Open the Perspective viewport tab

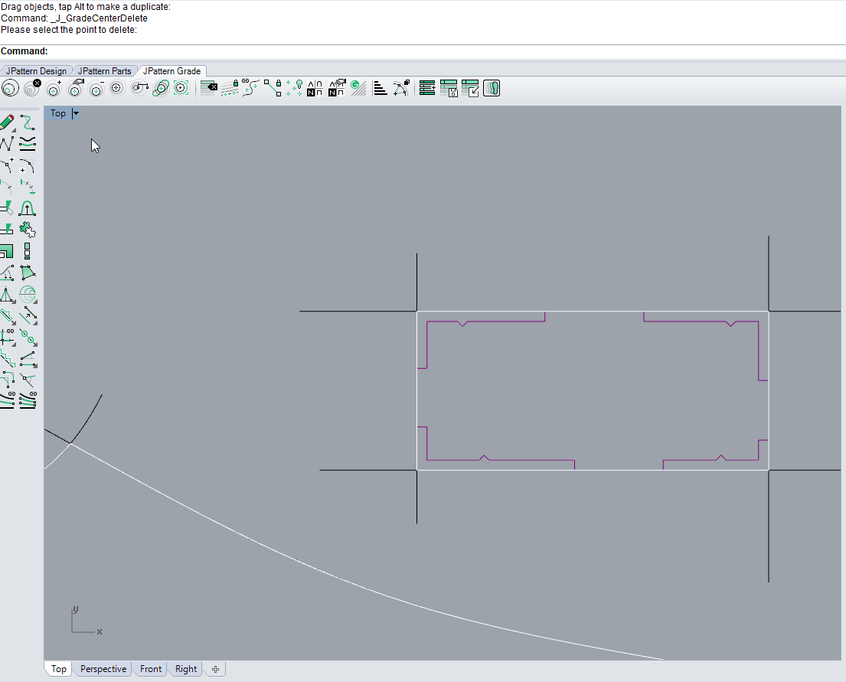pyautogui.click(x=103, y=669)
